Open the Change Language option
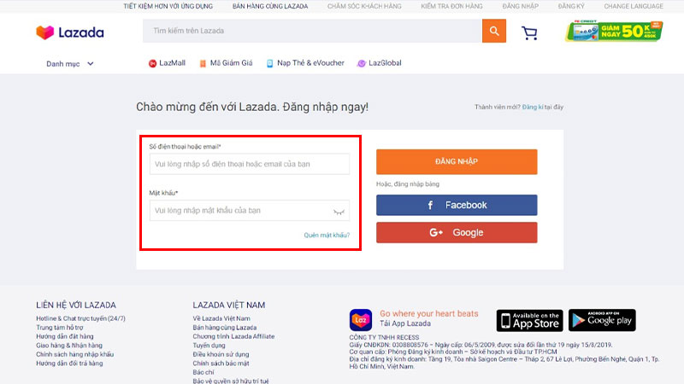The height and width of the screenshot is (384, 684). 634,6
